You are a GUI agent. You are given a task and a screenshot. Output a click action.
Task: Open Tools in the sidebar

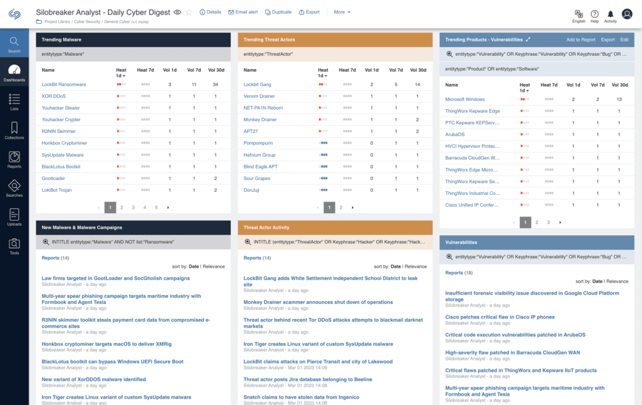coord(14,246)
